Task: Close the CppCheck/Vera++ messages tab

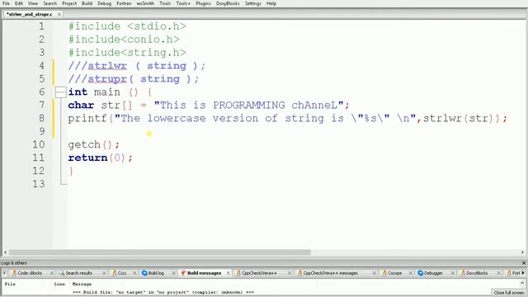Action: [374, 273]
